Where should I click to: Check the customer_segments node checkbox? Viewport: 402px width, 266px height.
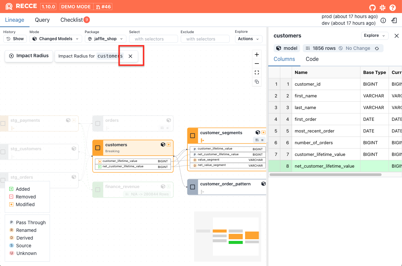192,136
